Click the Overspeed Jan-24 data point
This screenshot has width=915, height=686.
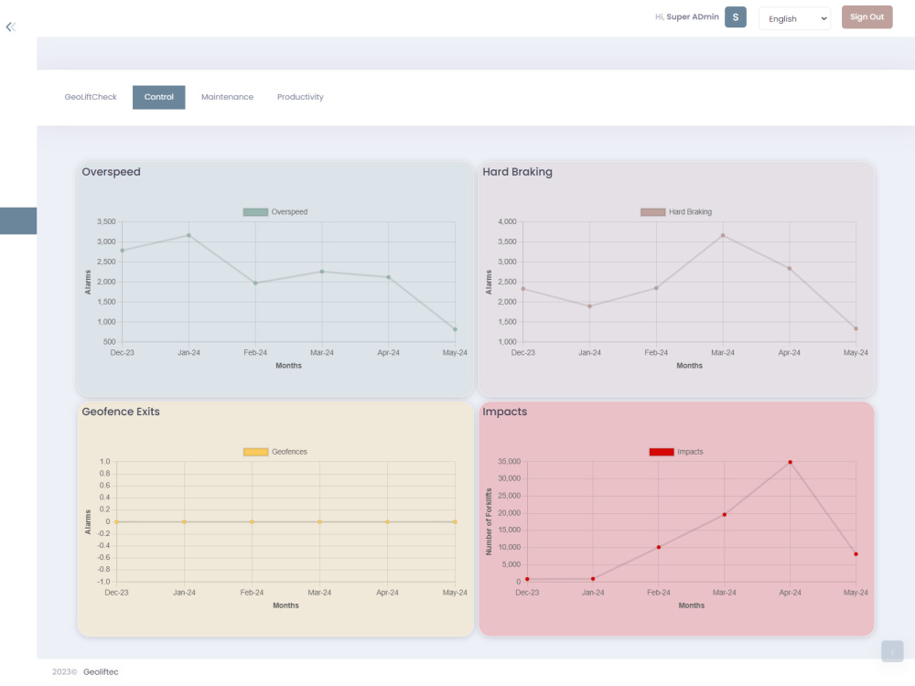click(188, 235)
